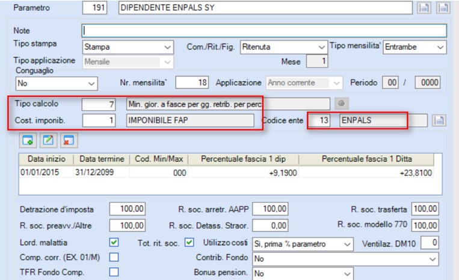
Task: Select the 31/12/2099 end date cell
Action: (x=102, y=172)
